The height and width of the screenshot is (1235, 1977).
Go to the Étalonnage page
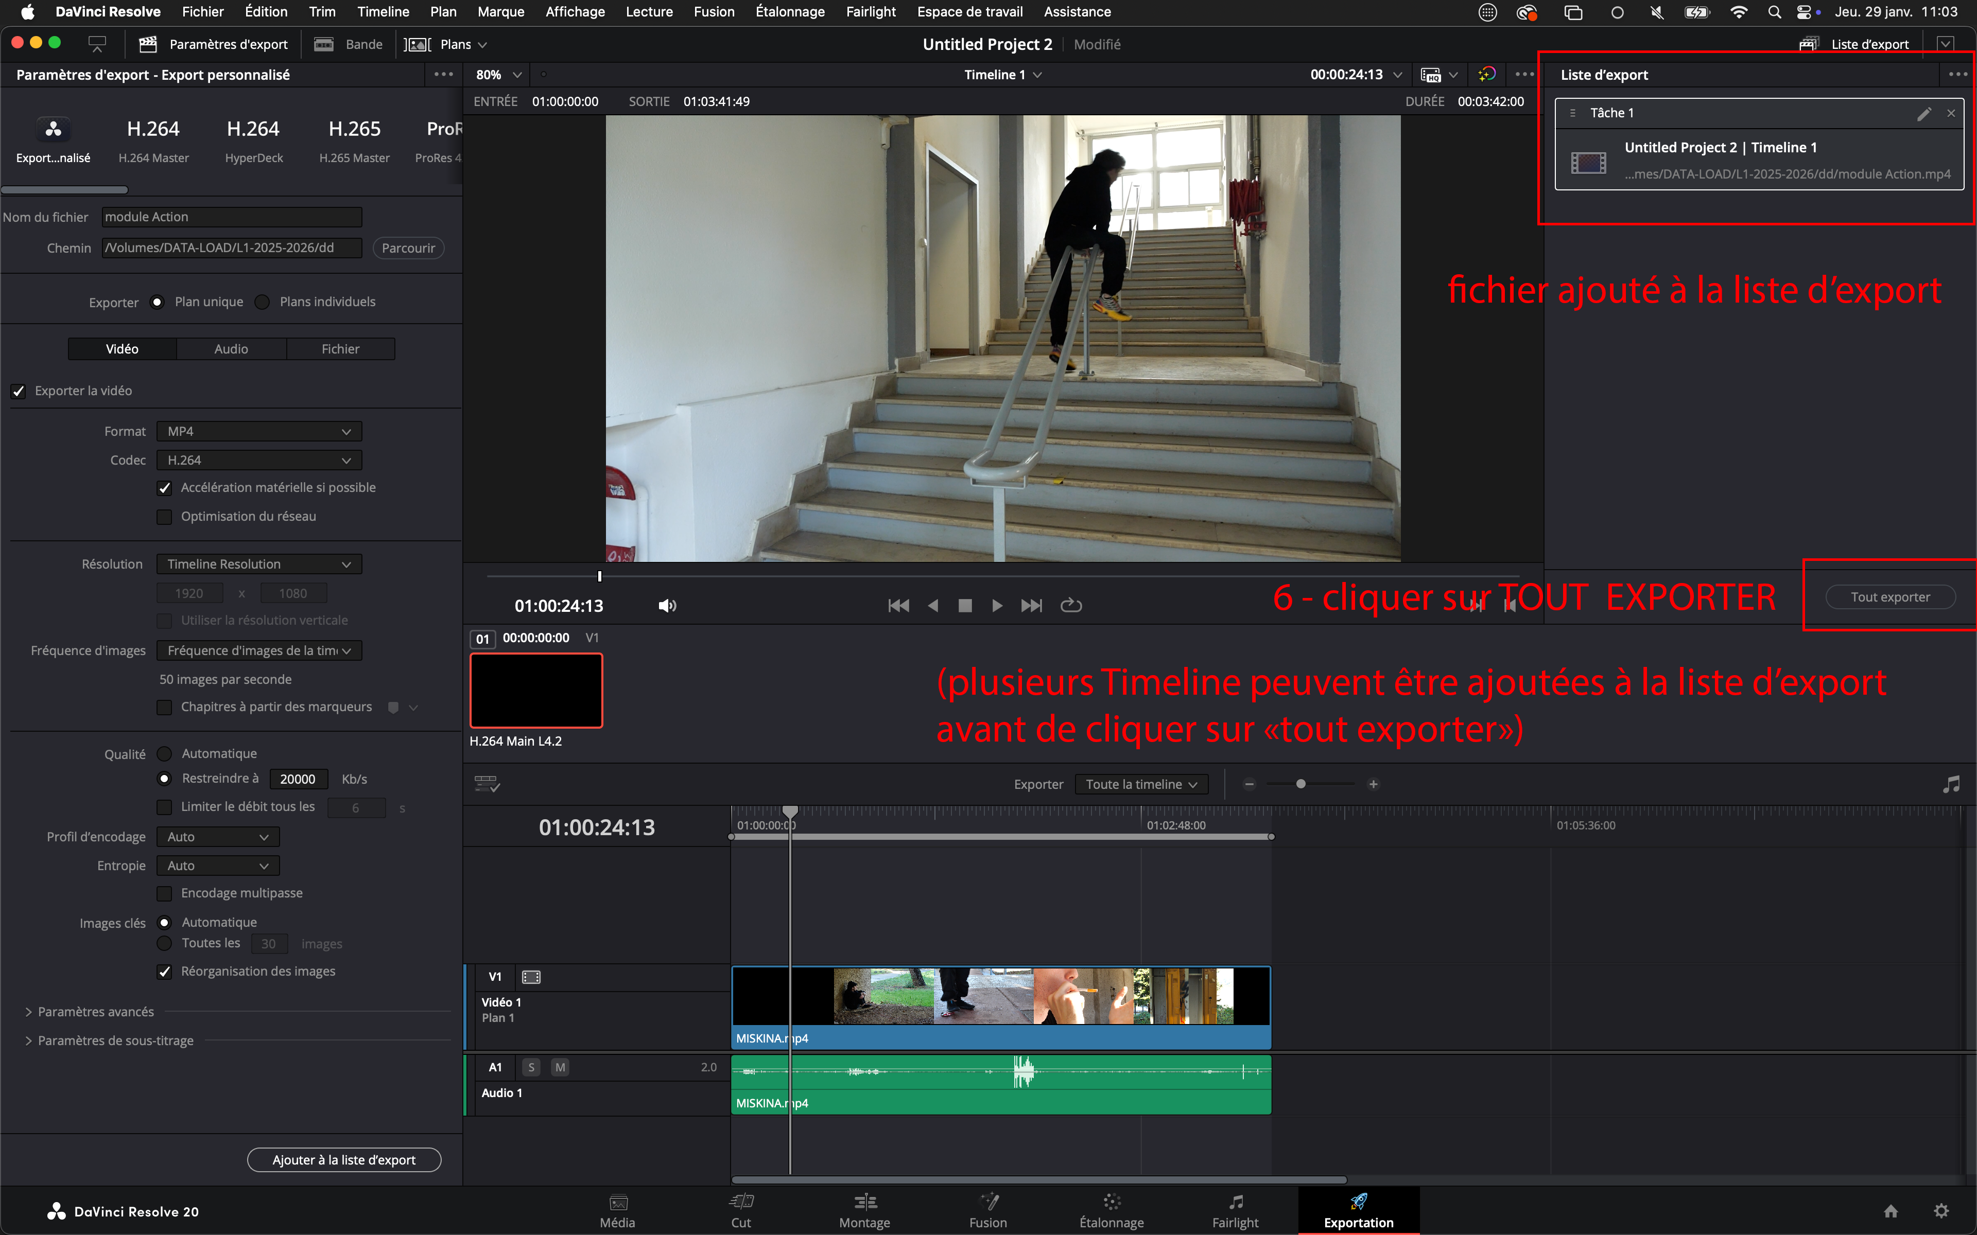[1111, 1210]
